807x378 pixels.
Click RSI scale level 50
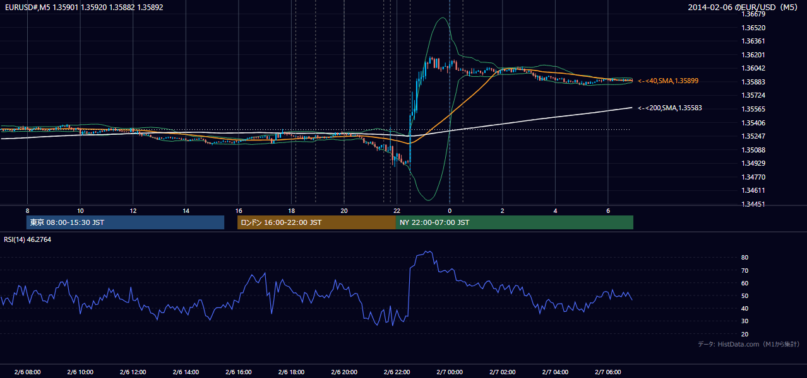(x=745, y=296)
